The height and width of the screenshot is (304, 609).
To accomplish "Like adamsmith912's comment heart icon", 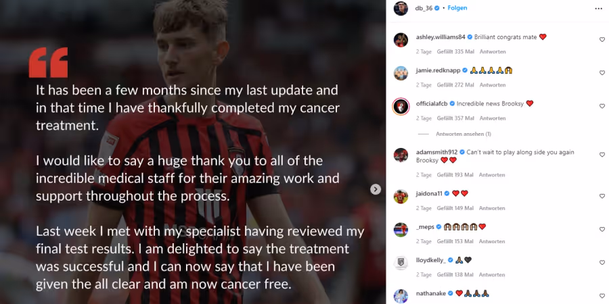I will coord(602,155).
